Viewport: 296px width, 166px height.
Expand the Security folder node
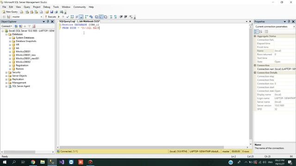point(6,72)
